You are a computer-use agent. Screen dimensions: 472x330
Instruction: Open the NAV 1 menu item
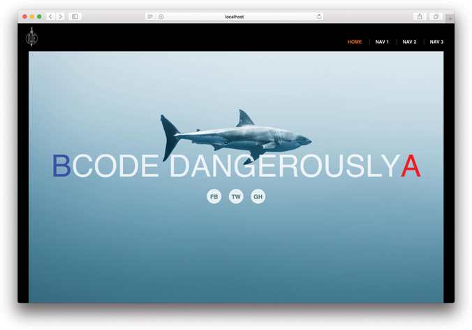coord(382,42)
